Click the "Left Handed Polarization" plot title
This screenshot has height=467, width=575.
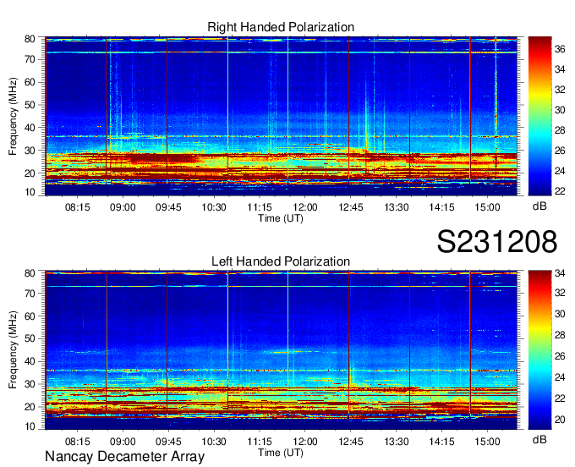pyautogui.click(x=281, y=261)
